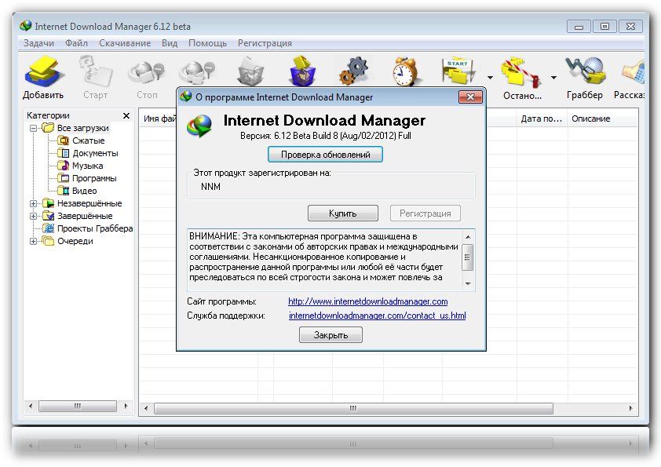Click the IDM title bar app icon

[26, 26]
